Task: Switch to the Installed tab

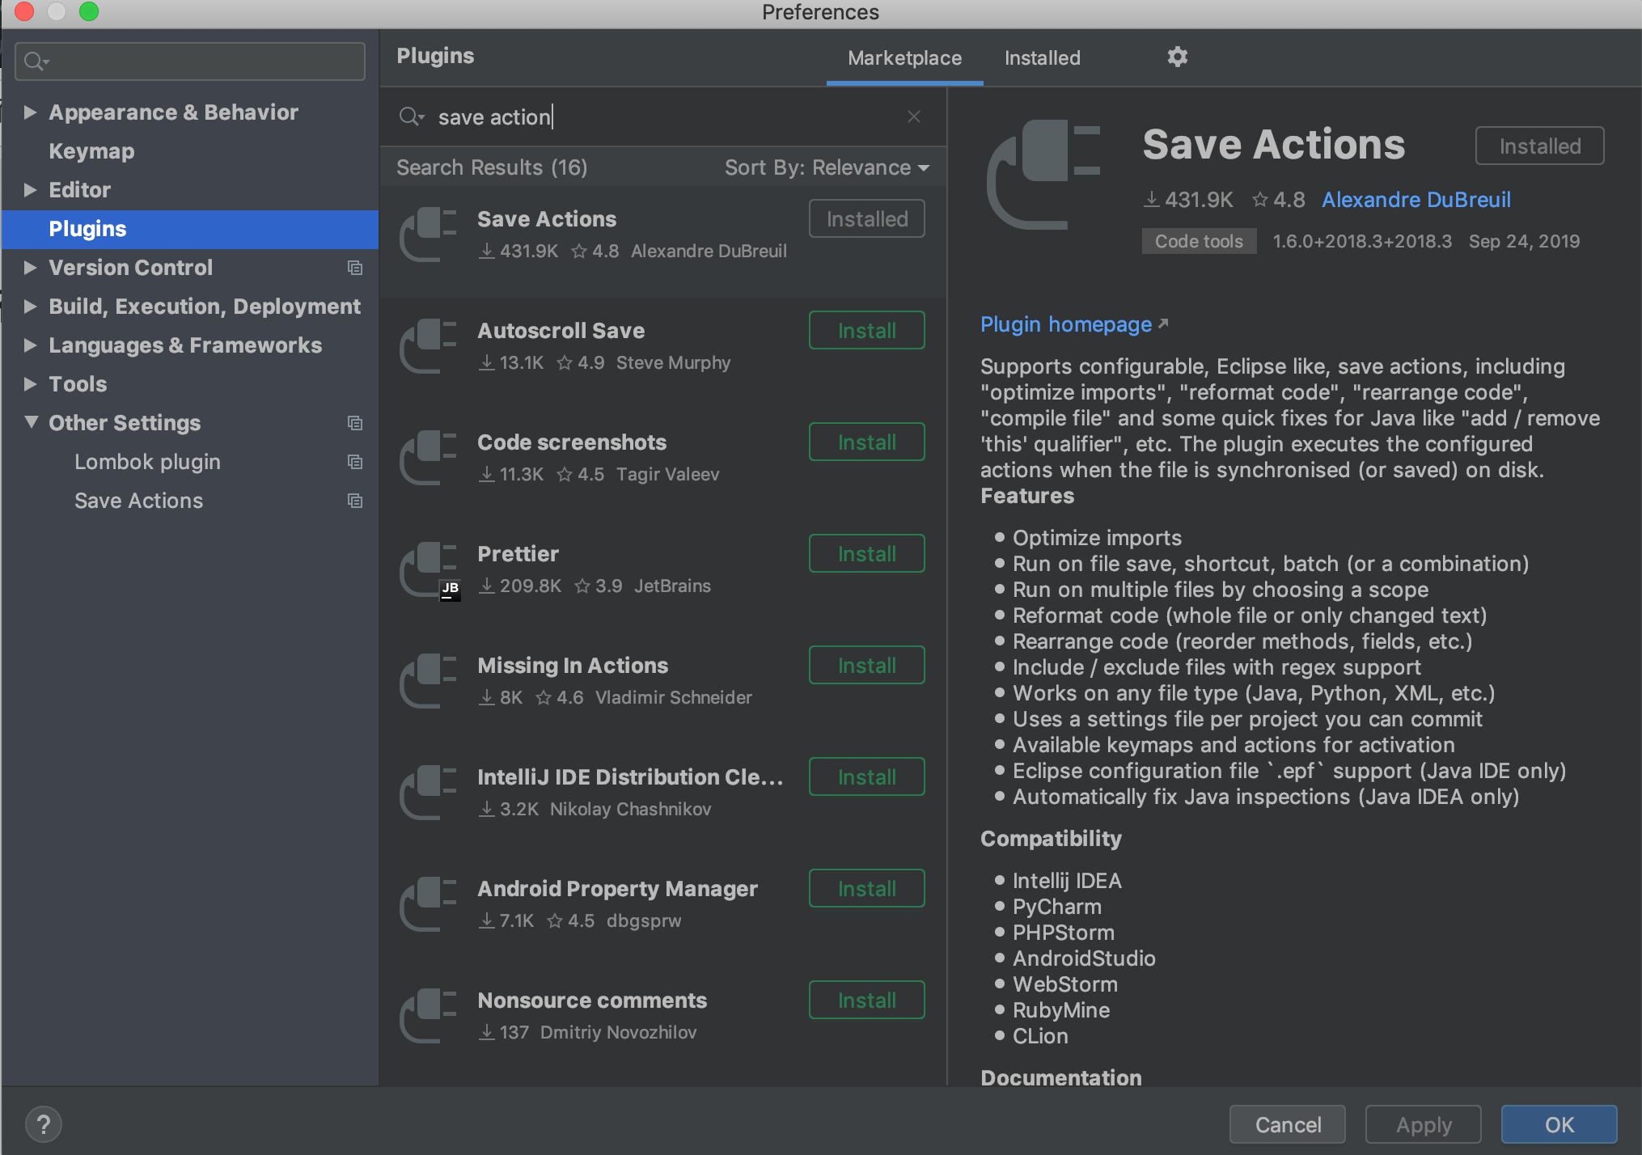Action: click(x=1042, y=57)
